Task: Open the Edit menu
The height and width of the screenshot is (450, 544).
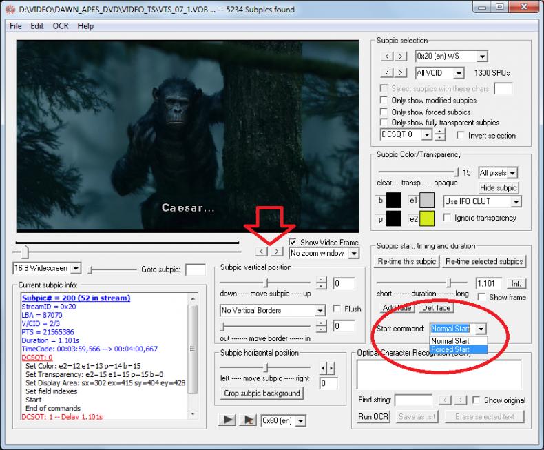Action: 36,26
